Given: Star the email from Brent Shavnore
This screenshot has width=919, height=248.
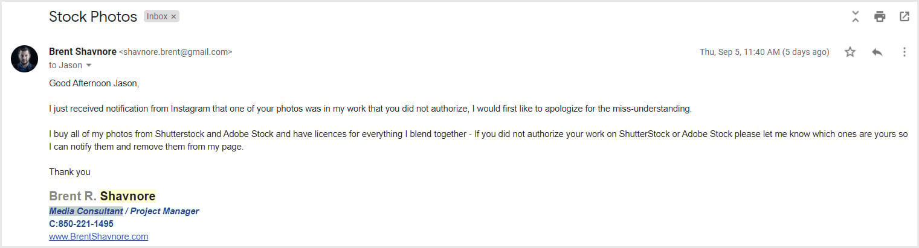Looking at the screenshot, I should pyautogui.click(x=850, y=52).
